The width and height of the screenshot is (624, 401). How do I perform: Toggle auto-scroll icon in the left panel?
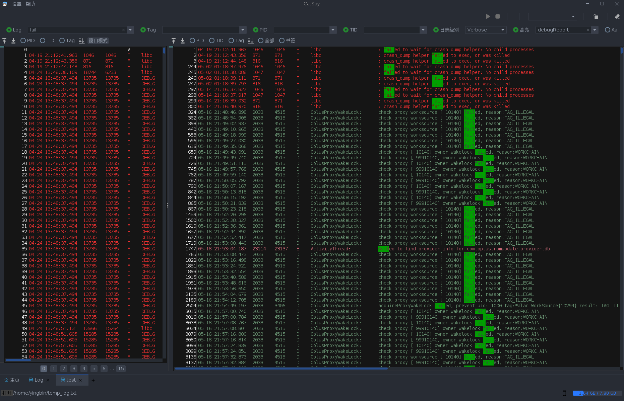81,41
